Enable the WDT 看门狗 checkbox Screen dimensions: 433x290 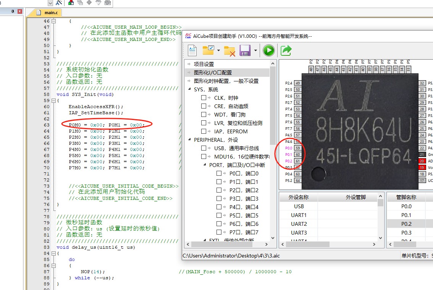coord(204,114)
